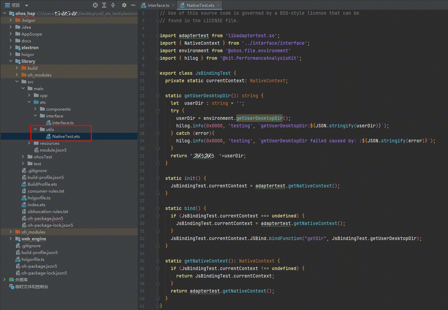Select interface.ts file in project tree

pyautogui.click(x=63, y=123)
